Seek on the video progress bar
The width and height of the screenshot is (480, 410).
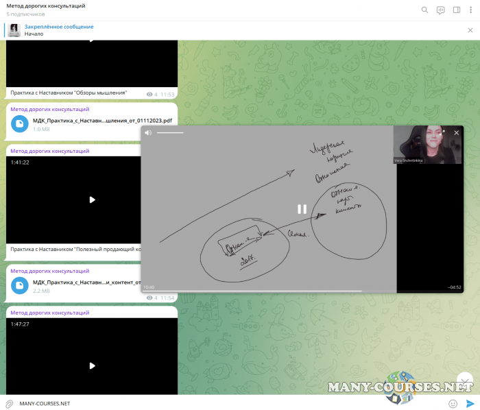pyautogui.click(x=274, y=291)
